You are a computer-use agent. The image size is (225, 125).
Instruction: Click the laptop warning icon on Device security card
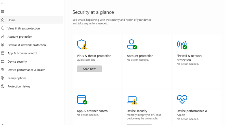pos(132,100)
